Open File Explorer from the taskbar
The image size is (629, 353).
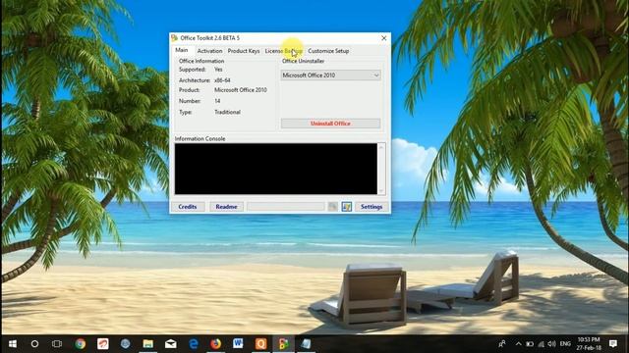point(148,344)
